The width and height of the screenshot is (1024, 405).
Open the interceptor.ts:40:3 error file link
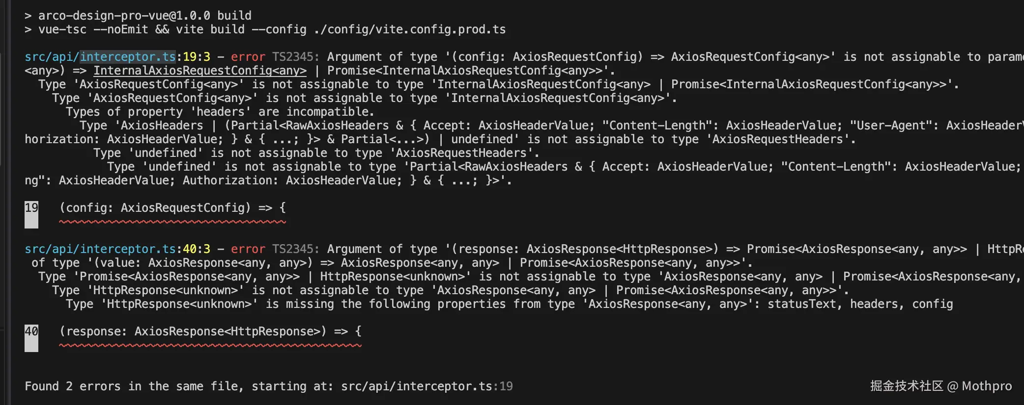click(x=117, y=249)
